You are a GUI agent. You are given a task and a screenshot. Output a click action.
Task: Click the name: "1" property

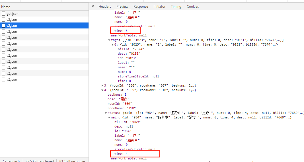(x=126, y=67)
